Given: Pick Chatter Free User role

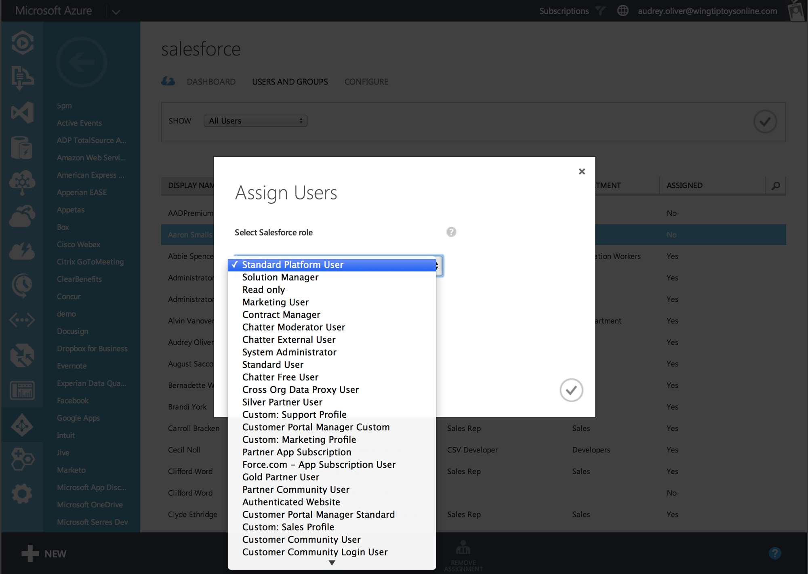Looking at the screenshot, I should click(x=332, y=377).
